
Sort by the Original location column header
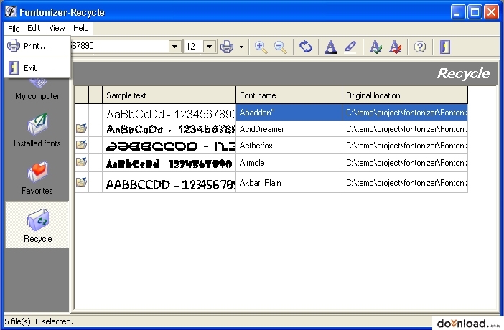tap(405, 95)
